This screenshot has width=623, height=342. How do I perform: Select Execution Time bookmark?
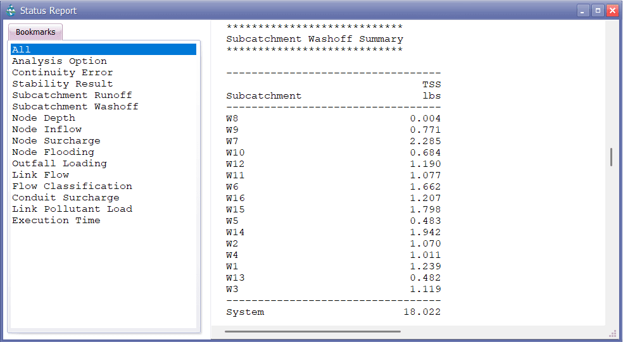(56, 221)
